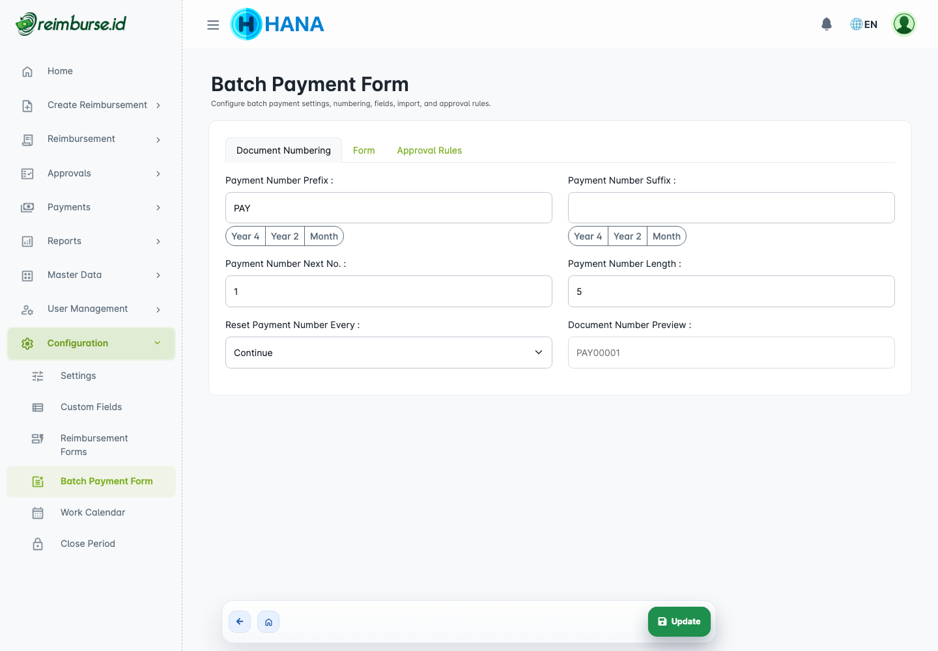The width and height of the screenshot is (938, 651).
Task: Click the home icon in the bottom bar
Action: 268,622
